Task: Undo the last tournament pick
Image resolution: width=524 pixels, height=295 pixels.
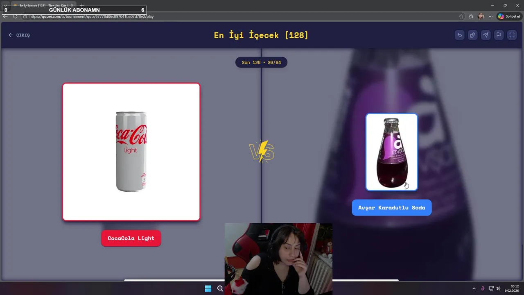Action: click(x=459, y=35)
